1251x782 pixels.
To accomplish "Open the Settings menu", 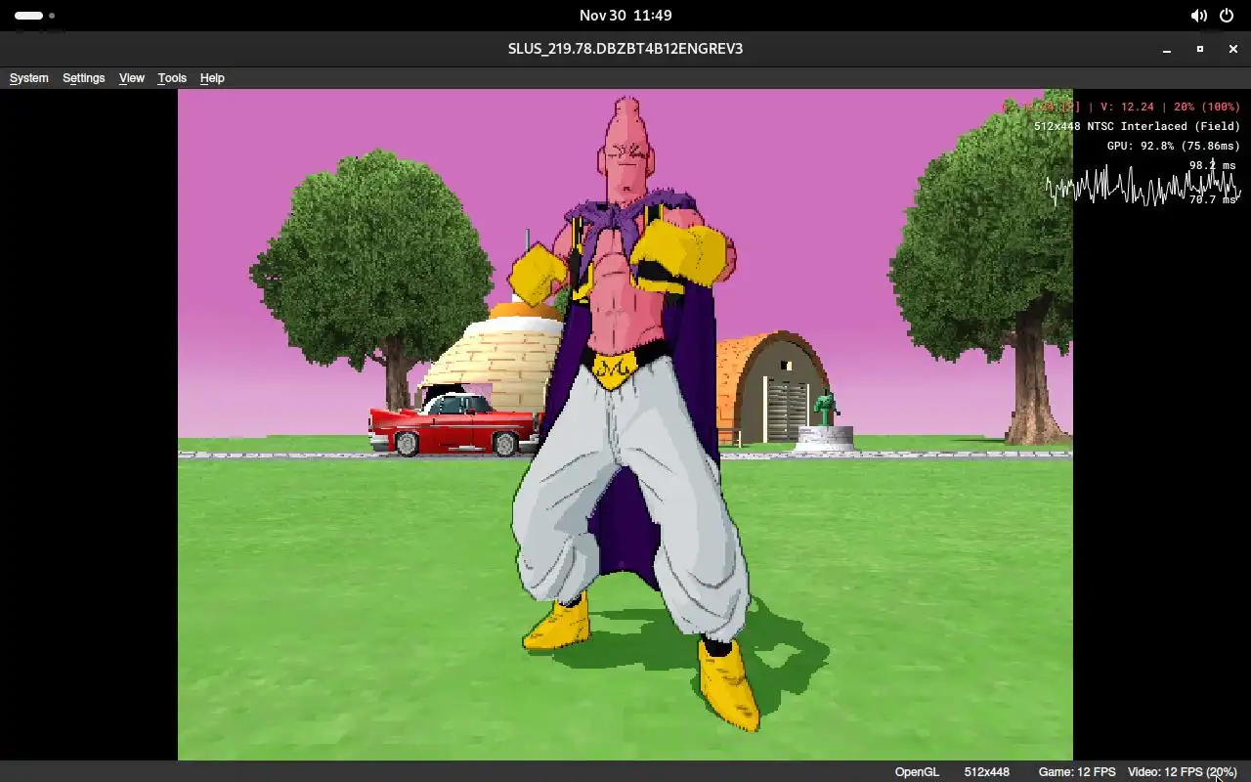I will click(83, 78).
